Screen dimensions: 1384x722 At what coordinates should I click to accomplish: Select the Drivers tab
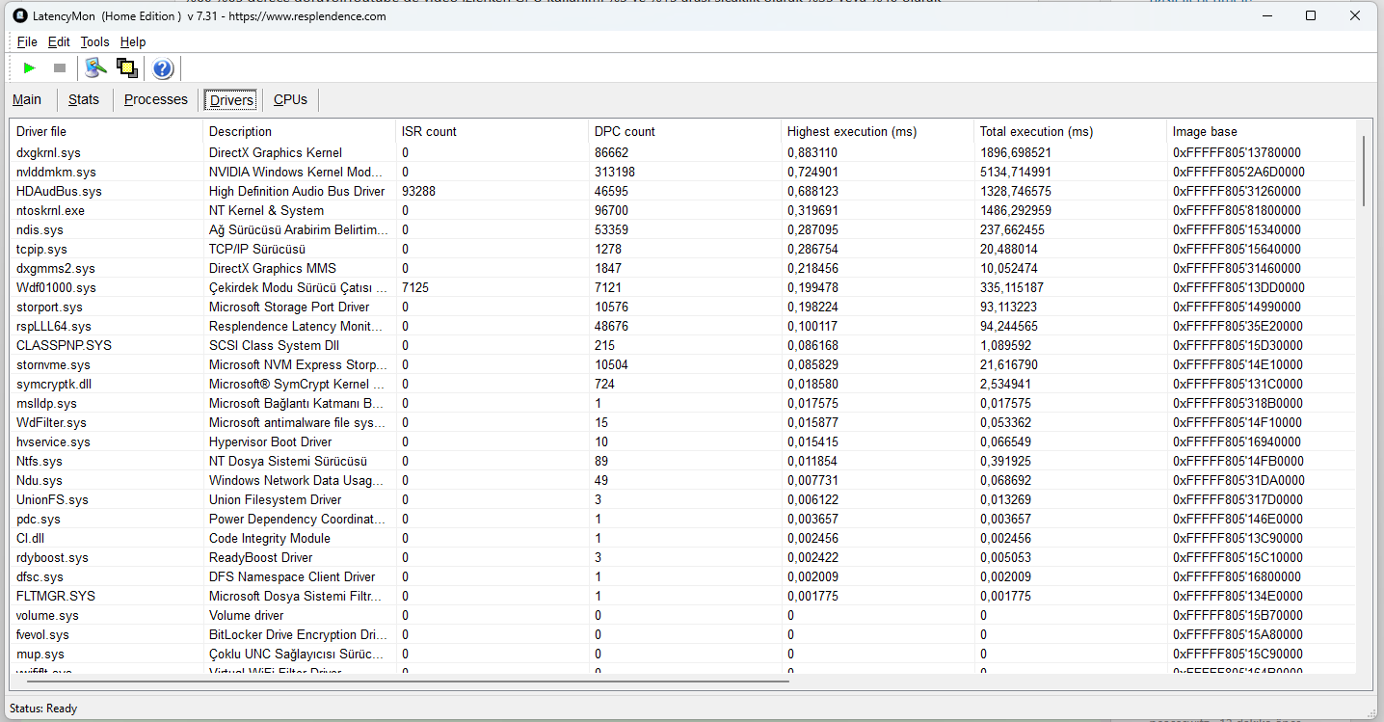tap(231, 100)
